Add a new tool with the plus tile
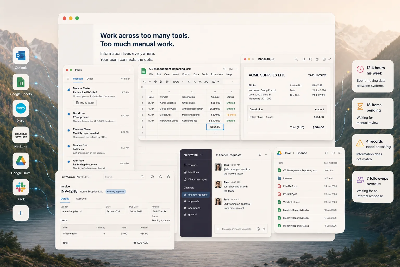The width and height of the screenshot is (400, 267). tap(21, 213)
